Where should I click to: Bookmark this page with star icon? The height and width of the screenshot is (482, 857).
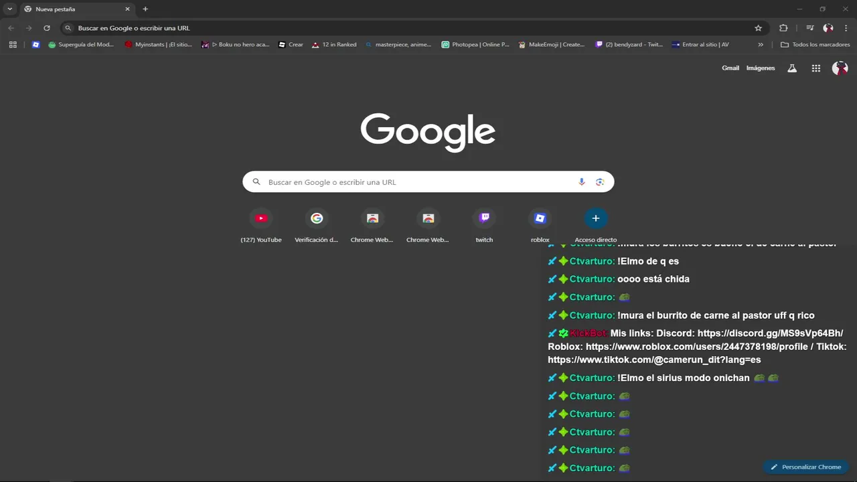tap(759, 28)
